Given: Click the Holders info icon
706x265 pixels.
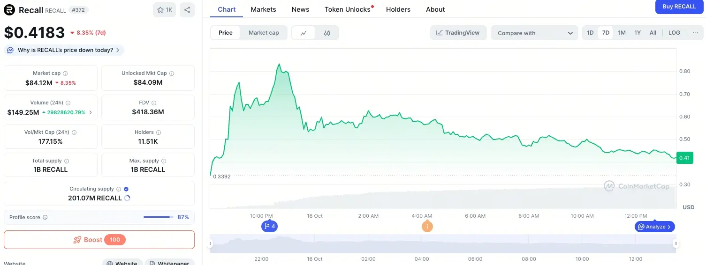Looking at the screenshot, I should coord(159,132).
